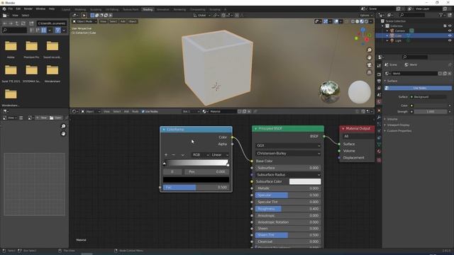The image size is (454, 255).
Task: Toggle the Use Nodes checkbox in node editor
Action: pos(143,111)
